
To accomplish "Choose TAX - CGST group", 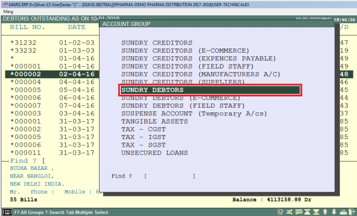I will point(144,129).
